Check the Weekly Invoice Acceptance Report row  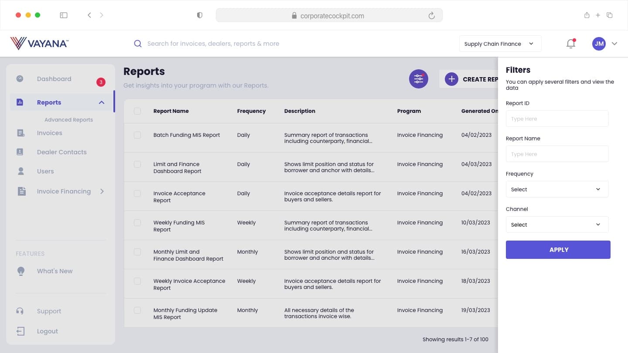click(x=137, y=281)
